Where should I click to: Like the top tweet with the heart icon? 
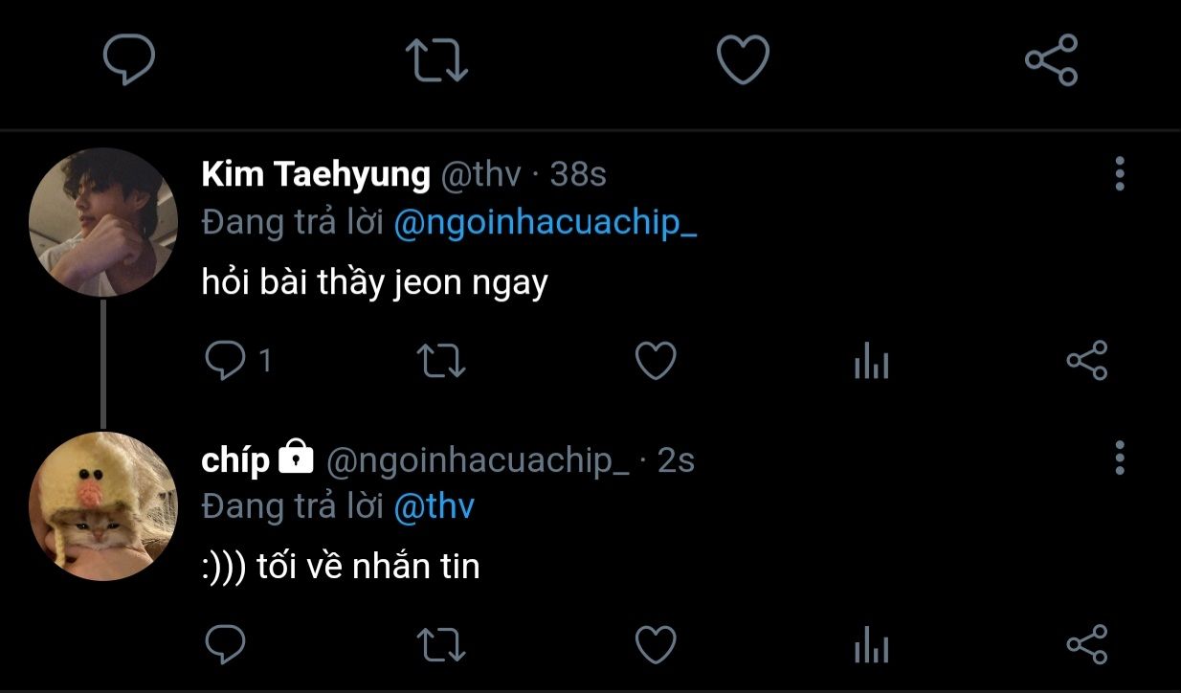[743, 59]
